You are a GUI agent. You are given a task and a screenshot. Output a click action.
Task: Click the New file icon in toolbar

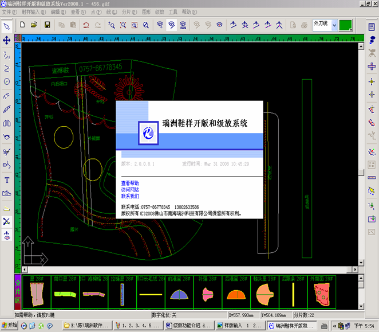(x=22, y=25)
